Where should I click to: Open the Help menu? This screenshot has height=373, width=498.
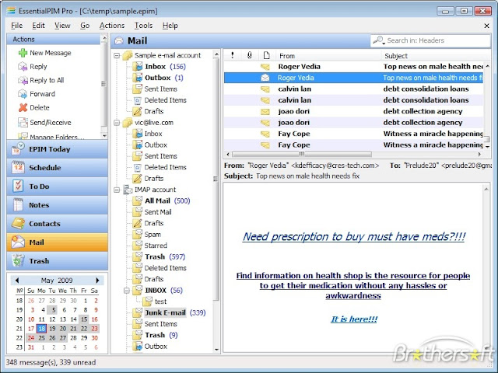coord(170,26)
